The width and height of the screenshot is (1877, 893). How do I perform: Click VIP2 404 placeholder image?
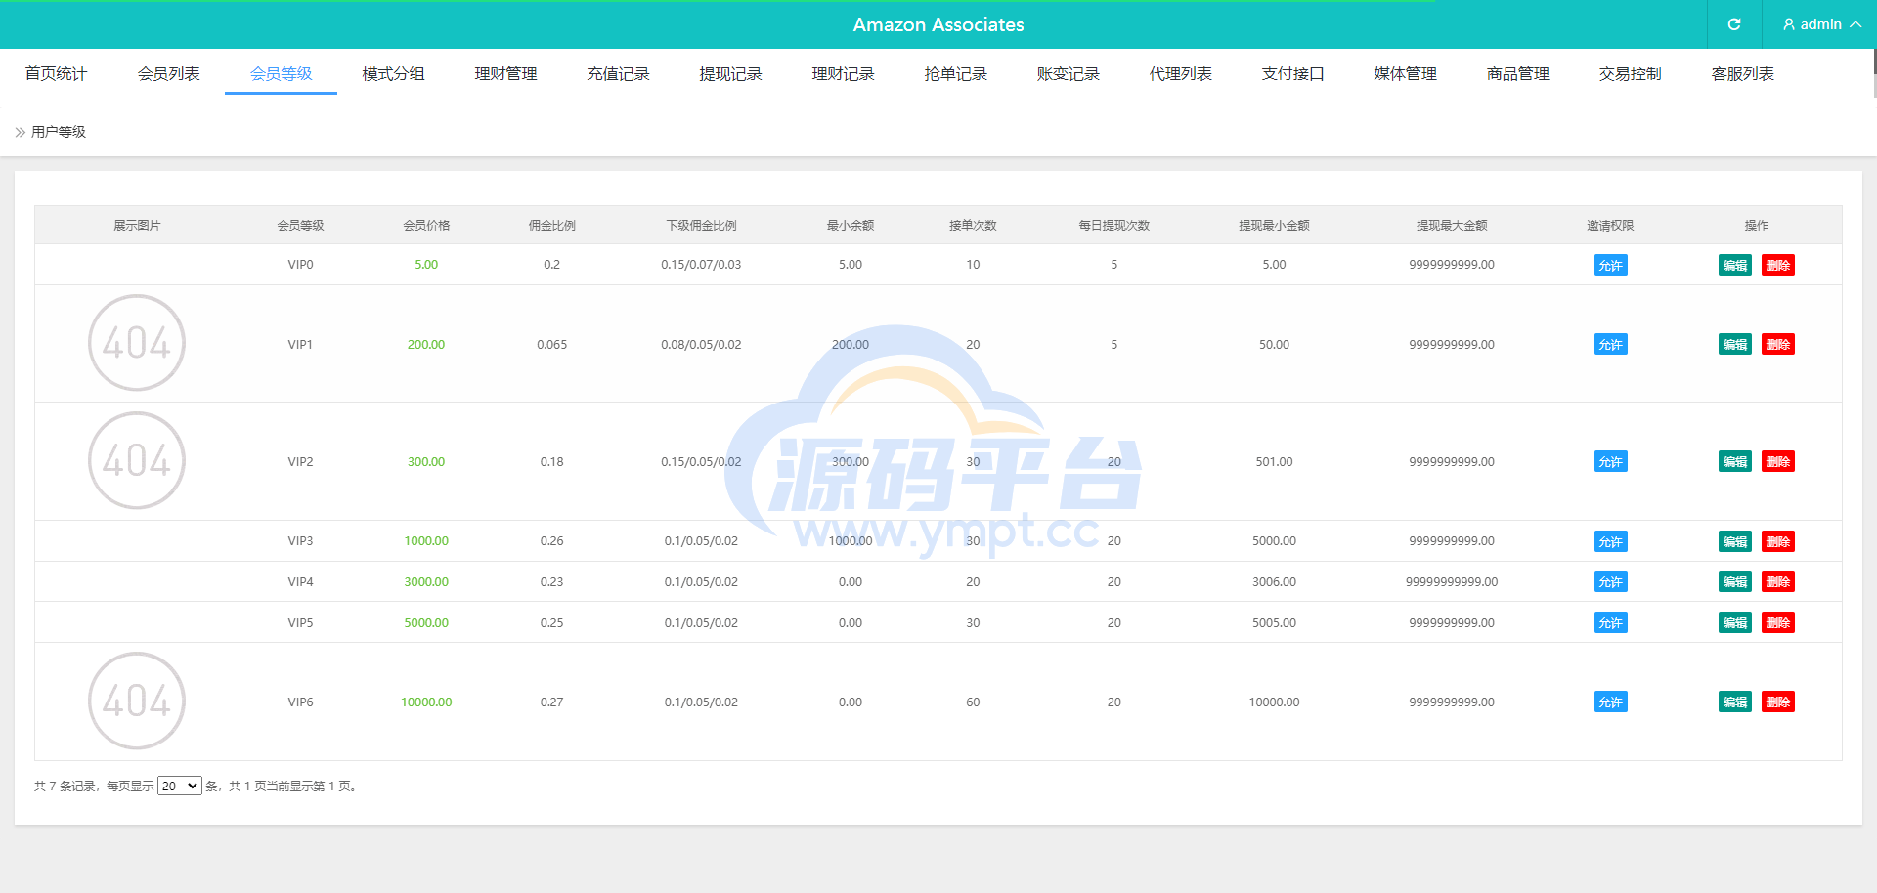pyautogui.click(x=137, y=460)
